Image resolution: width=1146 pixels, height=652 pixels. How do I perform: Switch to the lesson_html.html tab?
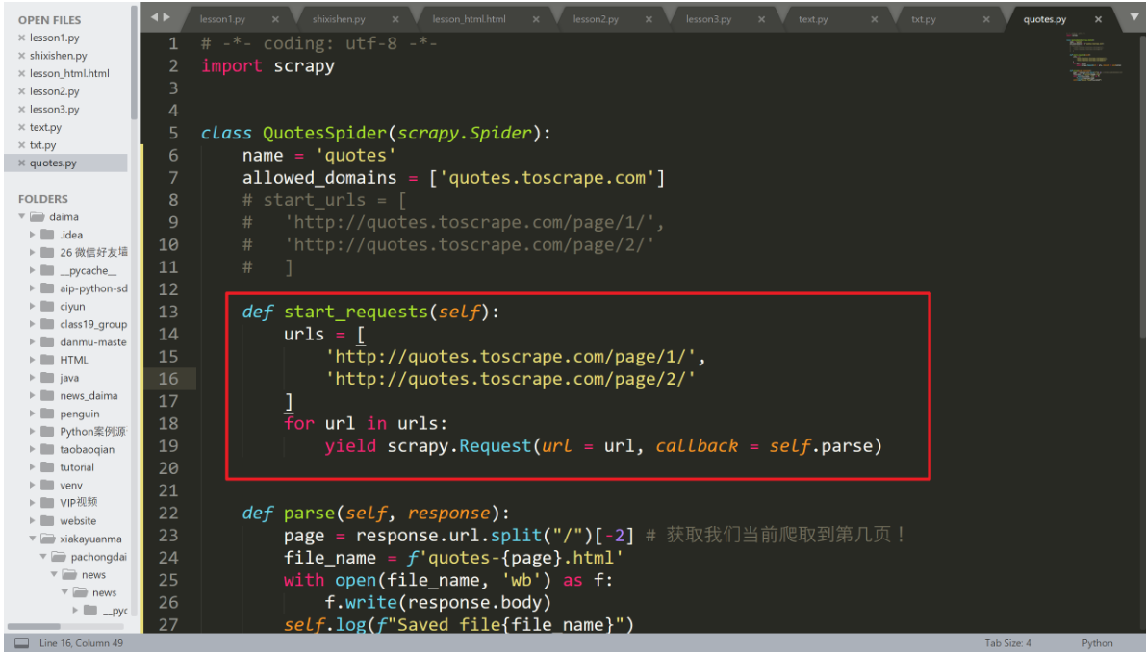470,19
